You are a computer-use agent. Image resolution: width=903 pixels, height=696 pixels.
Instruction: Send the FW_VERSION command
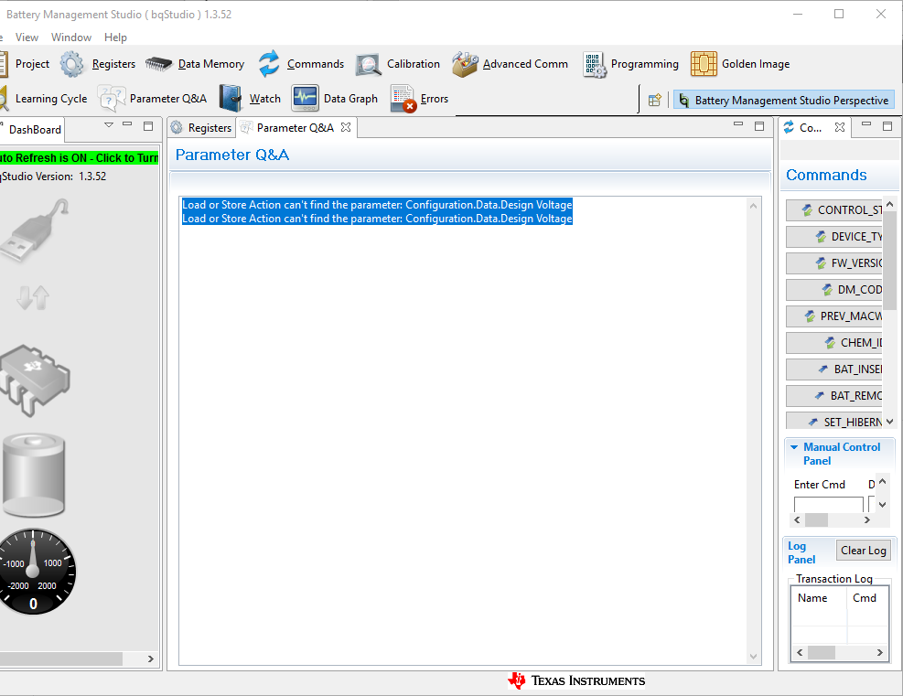point(834,263)
